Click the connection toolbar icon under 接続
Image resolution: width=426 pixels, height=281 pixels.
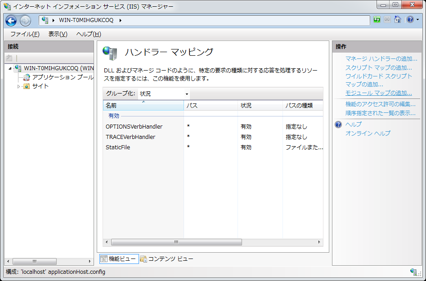9,58
